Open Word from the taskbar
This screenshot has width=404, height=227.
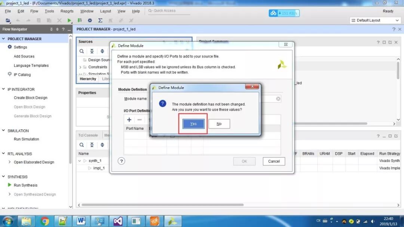[81, 221]
